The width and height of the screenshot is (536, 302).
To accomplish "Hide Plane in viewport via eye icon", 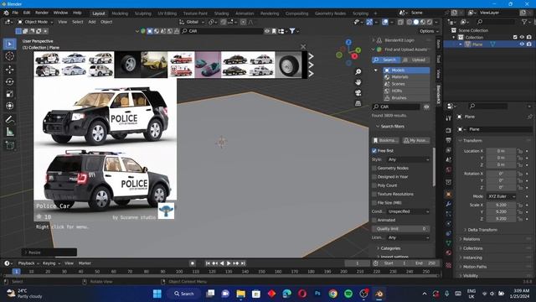I will pyautogui.click(x=522, y=44).
